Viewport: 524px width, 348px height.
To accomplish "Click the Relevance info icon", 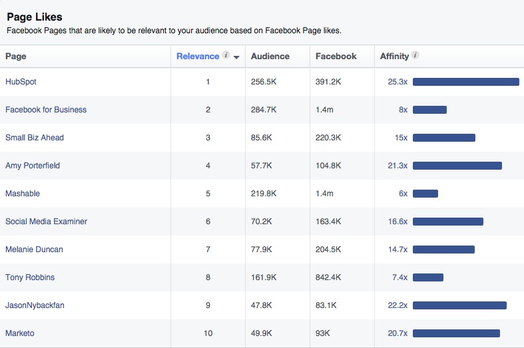I will tap(226, 55).
